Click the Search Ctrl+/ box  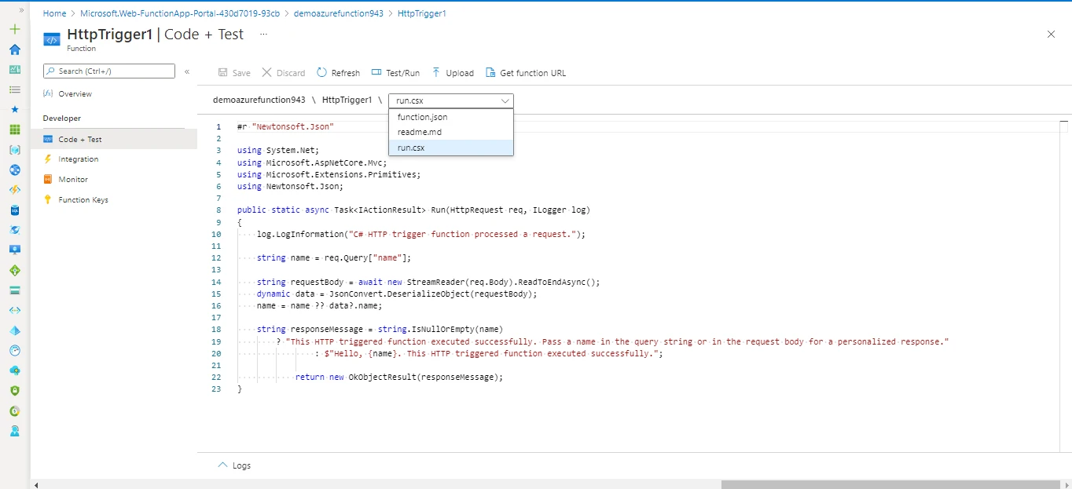tap(108, 71)
